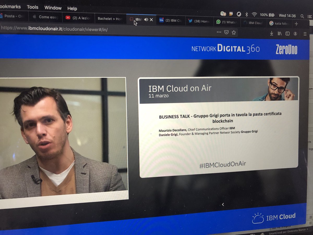The image size is (313, 235).
Task: Open the Firefox downloads panel
Action: coord(272,33)
